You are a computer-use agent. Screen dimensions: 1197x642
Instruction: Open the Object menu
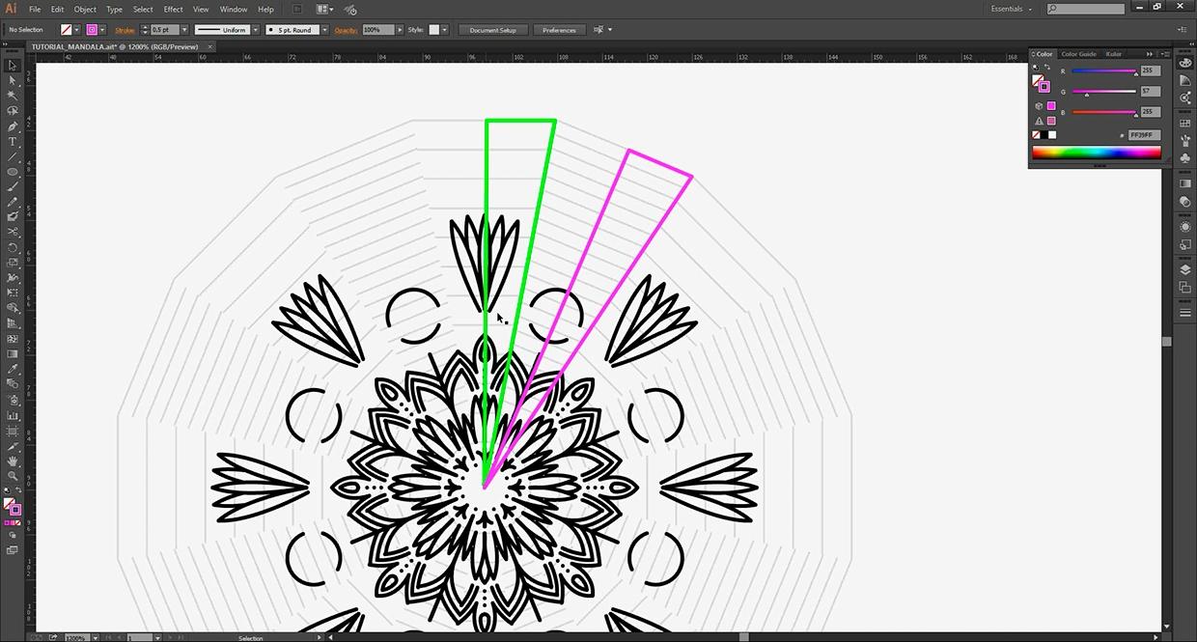pos(85,9)
